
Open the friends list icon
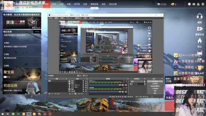(x=198, y=4)
